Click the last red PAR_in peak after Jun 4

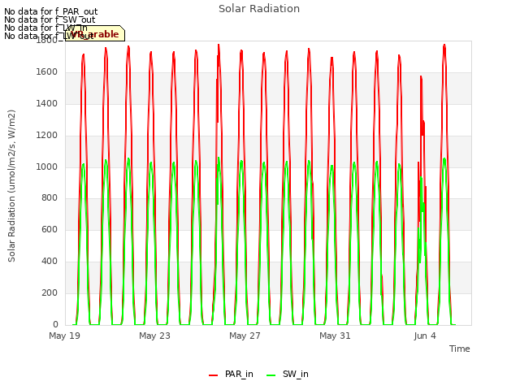[x=444, y=45]
